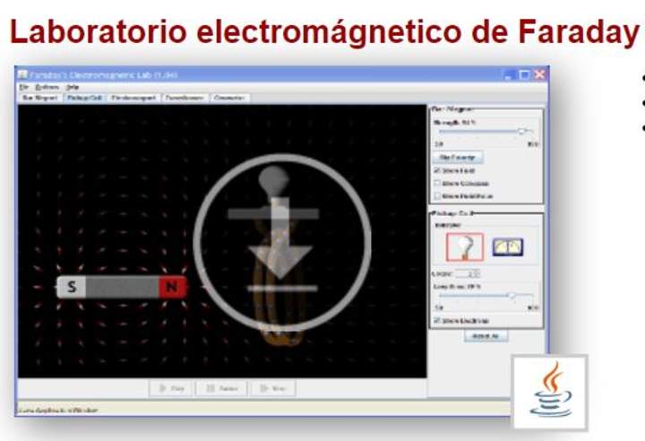Screen dimensions: 645x441
Task: Enable the Show Field Meter checkbox
Action: click(x=436, y=195)
